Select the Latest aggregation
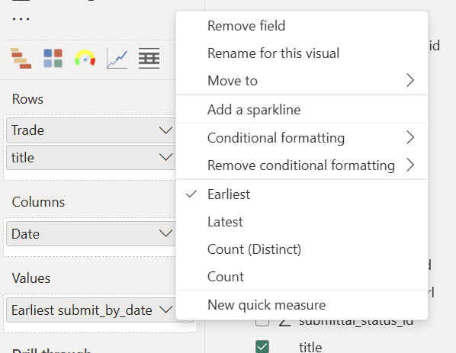Image resolution: width=456 pixels, height=353 pixels. pyautogui.click(x=302, y=222)
